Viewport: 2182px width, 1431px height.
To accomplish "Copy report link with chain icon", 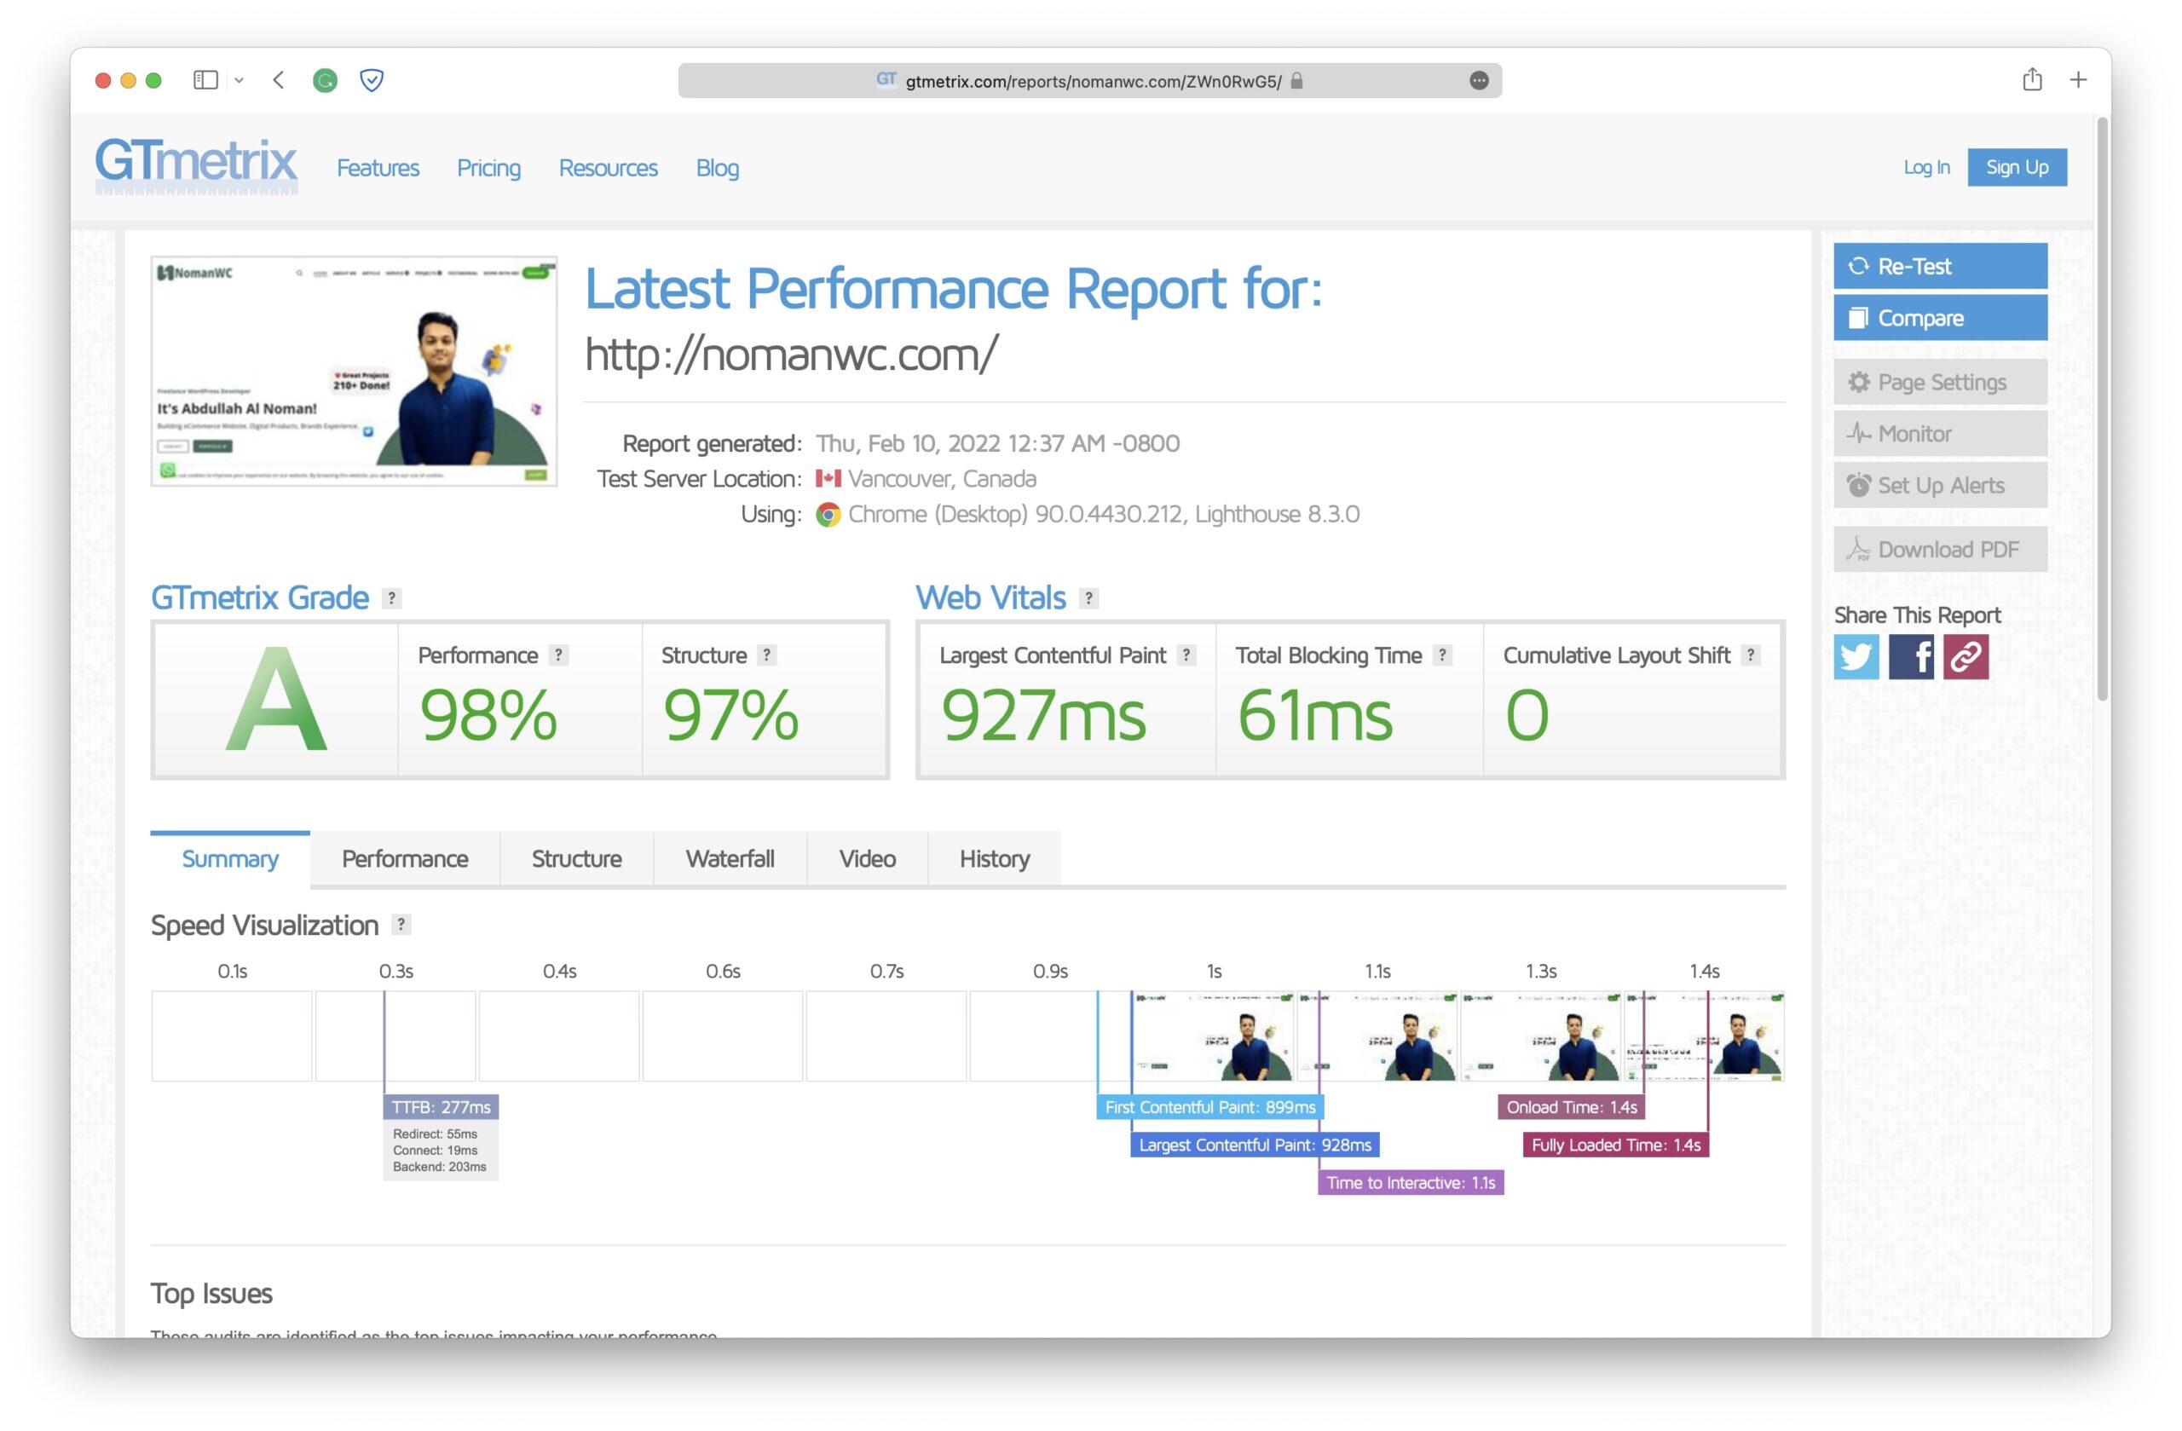I will click(1966, 656).
